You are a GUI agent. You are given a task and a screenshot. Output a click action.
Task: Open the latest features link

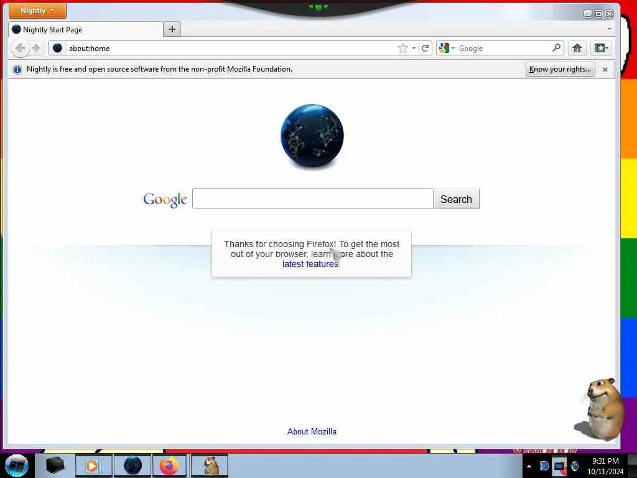[310, 264]
